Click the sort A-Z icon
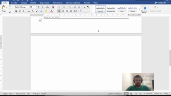The height and width of the screenshot is (96, 171). [84, 7]
